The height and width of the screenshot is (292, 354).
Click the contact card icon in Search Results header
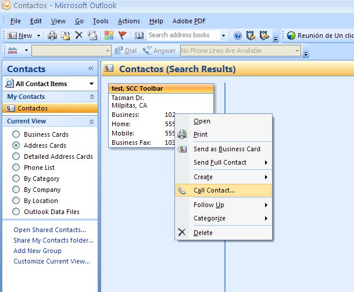click(x=109, y=69)
